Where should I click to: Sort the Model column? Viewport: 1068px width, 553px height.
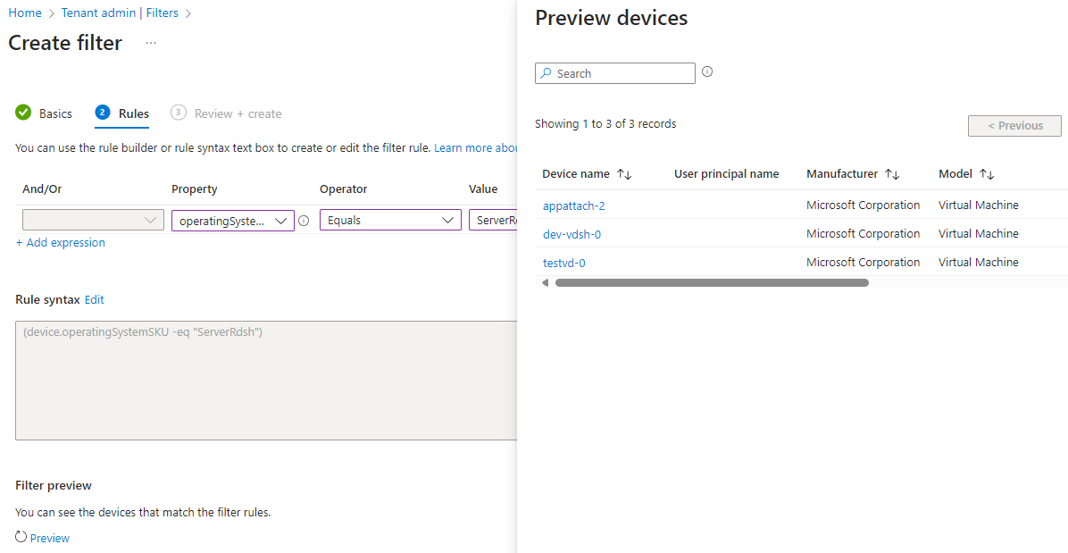[986, 173]
